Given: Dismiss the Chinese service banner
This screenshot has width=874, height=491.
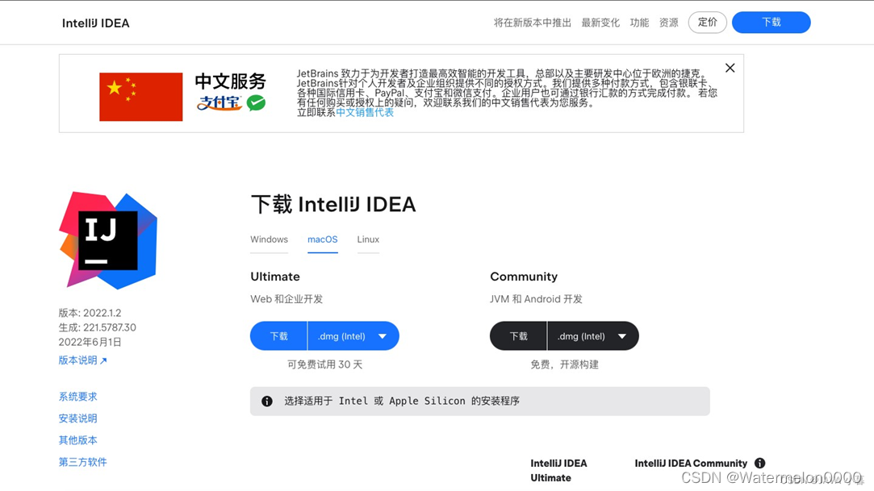Looking at the screenshot, I should point(730,68).
